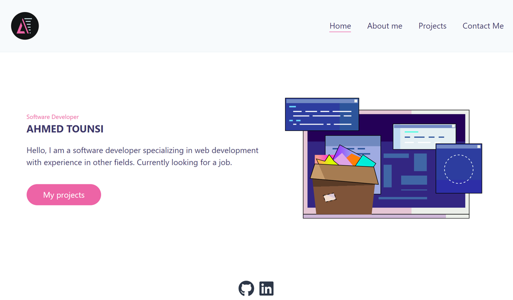Open the About me section
Viewport: 513px width, 300px height.
tap(385, 26)
